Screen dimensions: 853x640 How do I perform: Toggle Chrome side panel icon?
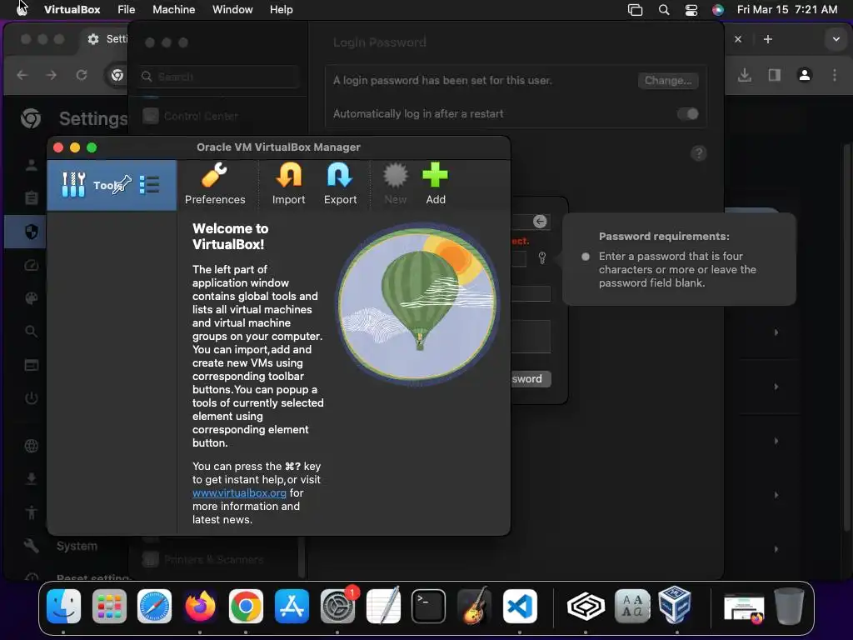pyautogui.click(x=774, y=75)
